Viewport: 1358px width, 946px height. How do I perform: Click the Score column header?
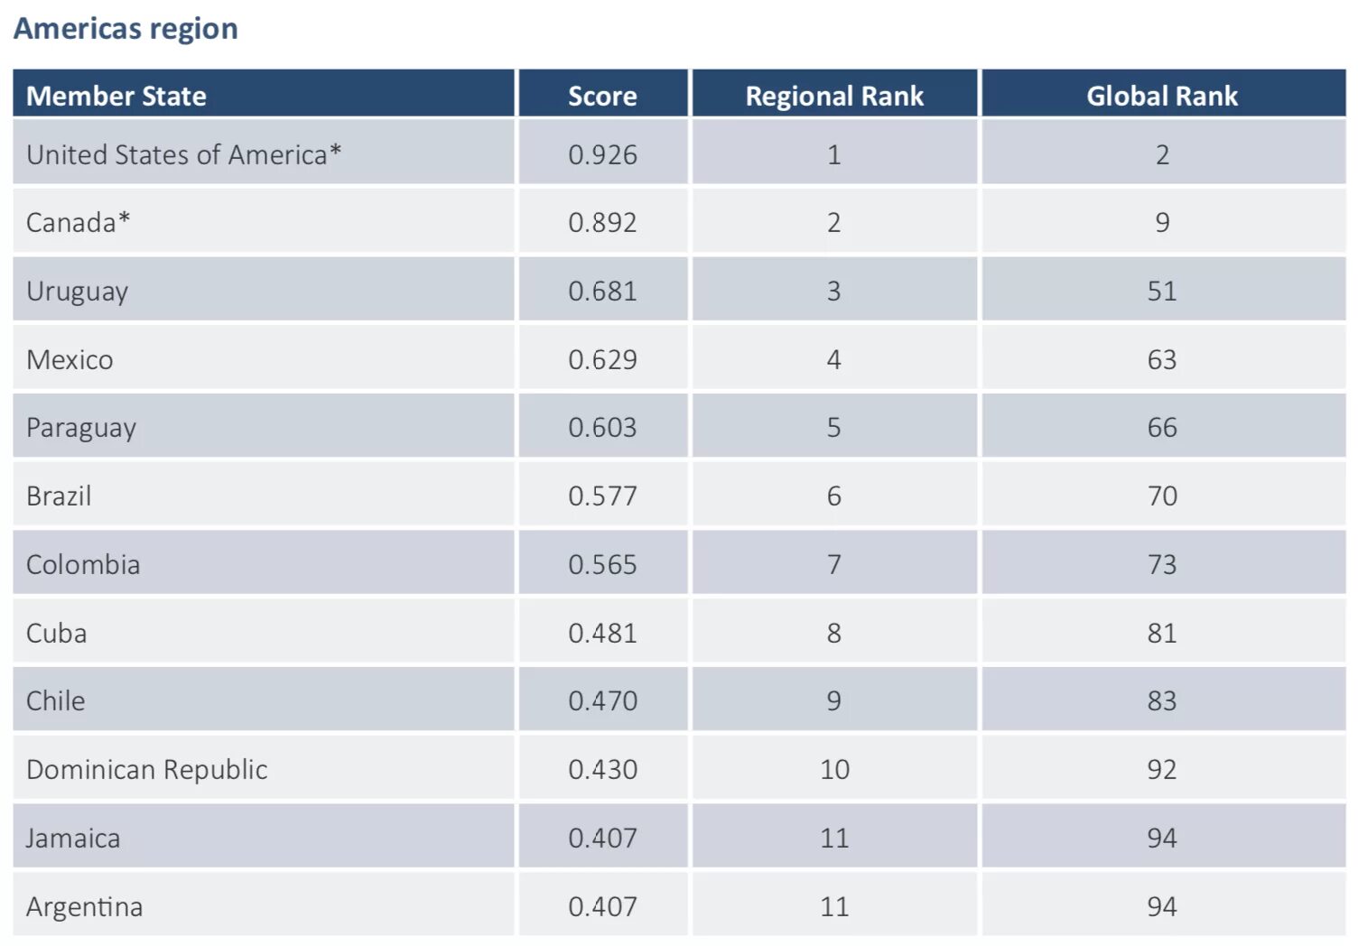[602, 94]
